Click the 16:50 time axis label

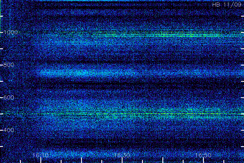pyautogui.click(x=203, y=155)
